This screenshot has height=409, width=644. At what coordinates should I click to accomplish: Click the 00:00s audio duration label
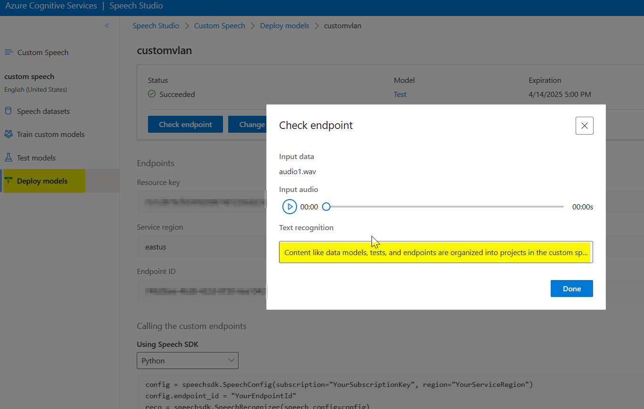(x=583, y=207)
